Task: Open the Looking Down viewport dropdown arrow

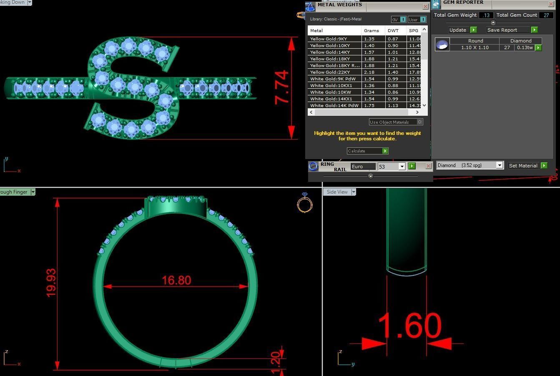Action: (29, 2)
